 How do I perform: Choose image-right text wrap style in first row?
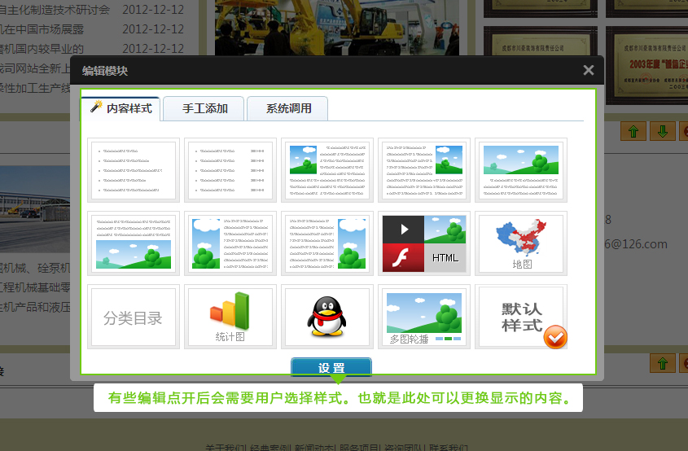(x=424, y=170)
